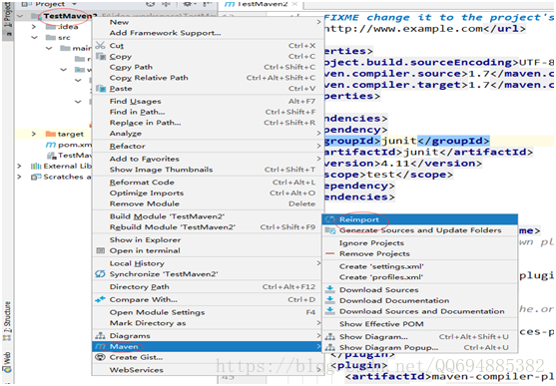Screen dimensions: 556x386
Task: Select Show Image Thumbnails
Action: (209, 170)
